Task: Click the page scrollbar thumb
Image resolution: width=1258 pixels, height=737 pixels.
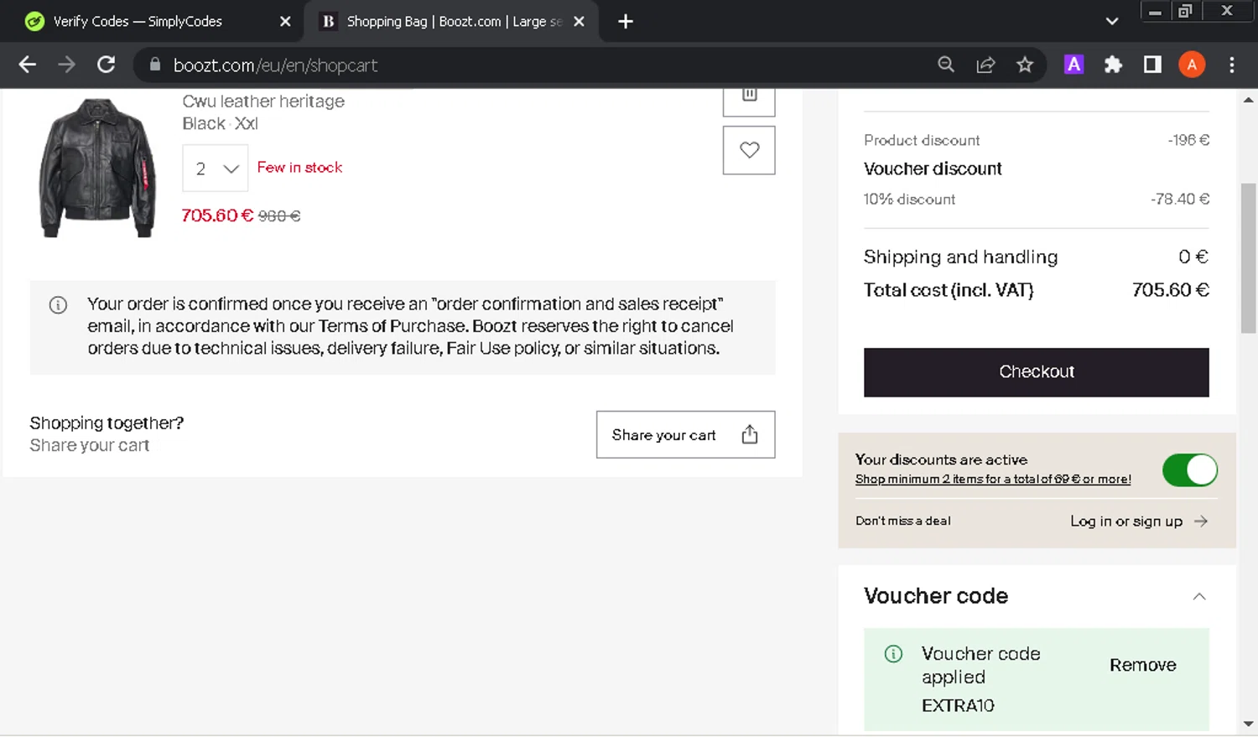Action: (1248, 258)
